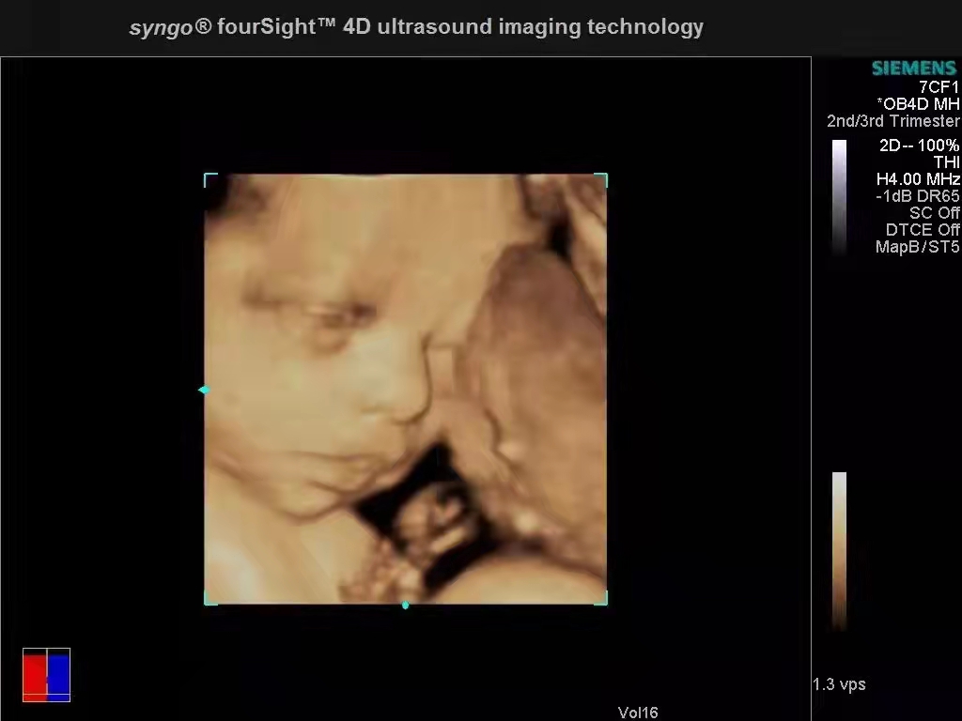The height and width of the screenshot is (721, 962).
Task: Select the bottom-left corner handle of the volume box
Action: point(210,598)
